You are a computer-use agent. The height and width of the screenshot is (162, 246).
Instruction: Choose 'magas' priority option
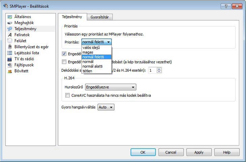(97, 52)
